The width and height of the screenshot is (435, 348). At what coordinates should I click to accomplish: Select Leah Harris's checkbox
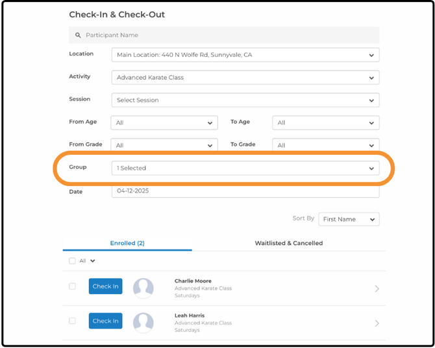pos(72,321)
